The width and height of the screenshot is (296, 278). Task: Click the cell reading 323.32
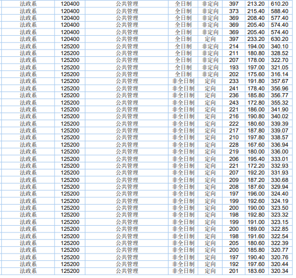pyautogui.click(x=279, y=215)
